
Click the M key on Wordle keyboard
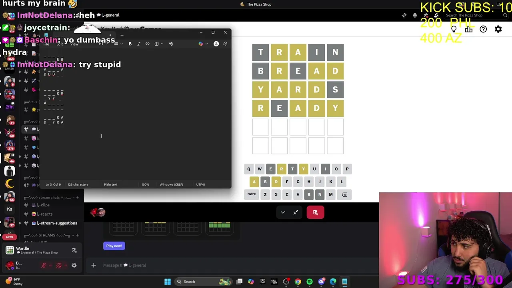tap(330, 194)
